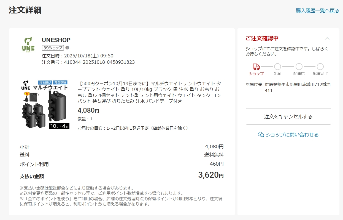This screenshot has height=220, width=343.
Task: Click the info icon beside 39ショップ badge
Action: coord(67,48)
